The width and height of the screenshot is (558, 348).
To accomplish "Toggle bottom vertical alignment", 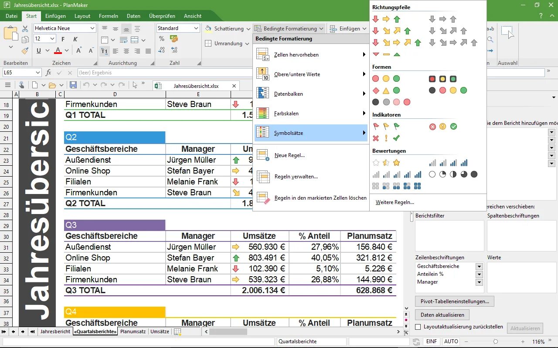I will coord(126,29).
